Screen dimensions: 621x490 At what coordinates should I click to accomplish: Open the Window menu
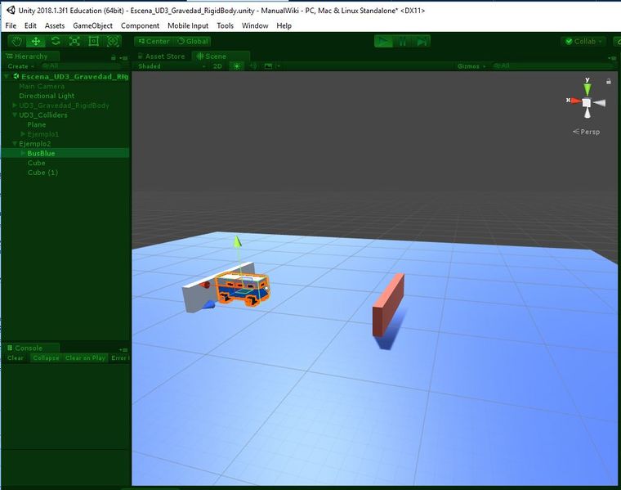click(x=255, y=26)
